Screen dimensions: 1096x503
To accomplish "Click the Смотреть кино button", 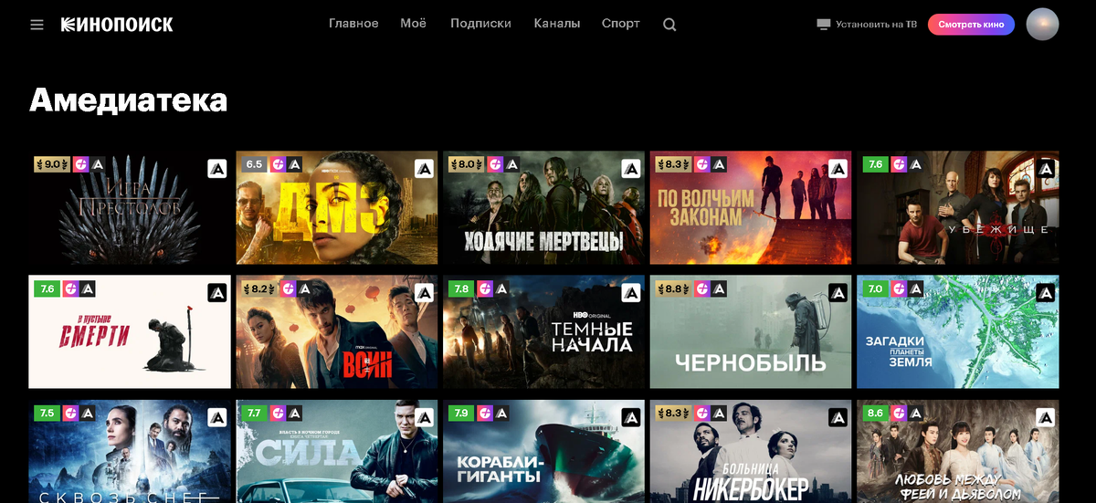I will coord(971,25).
